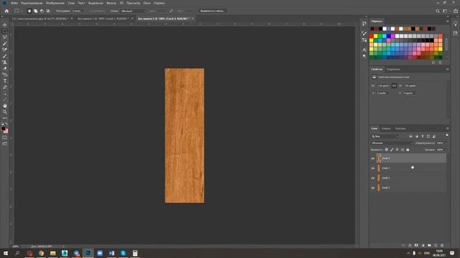
Task: Toggle link between width and height
Action: click(x=394, y=86)
